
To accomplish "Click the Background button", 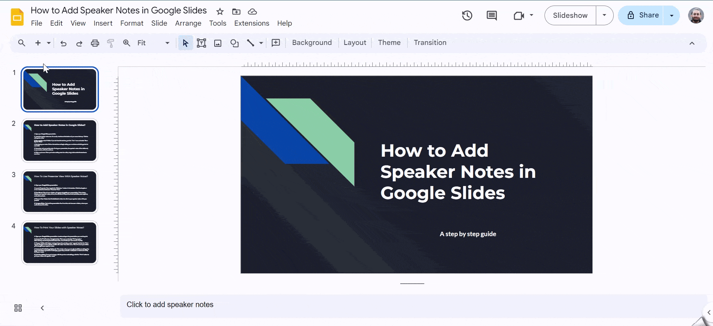I will click(312, 43).
